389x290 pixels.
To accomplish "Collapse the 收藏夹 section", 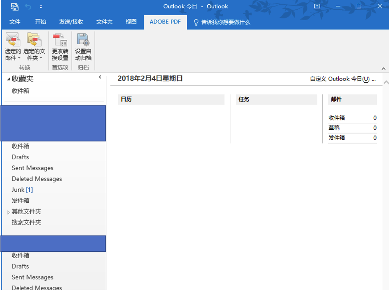I will click(x=9, y=79).
